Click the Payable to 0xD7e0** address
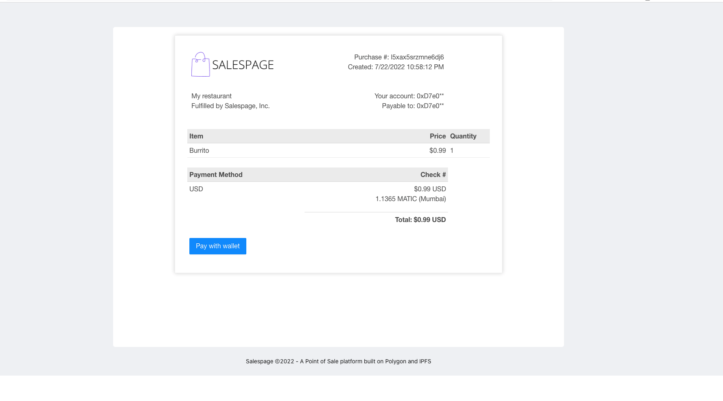This screenshot has height=401, width=723. coord(413,106)
